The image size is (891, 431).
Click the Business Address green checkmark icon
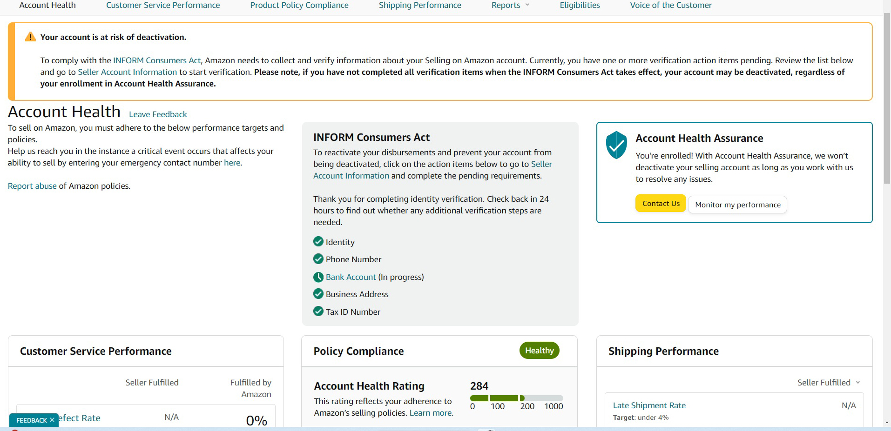pos(318,294)
